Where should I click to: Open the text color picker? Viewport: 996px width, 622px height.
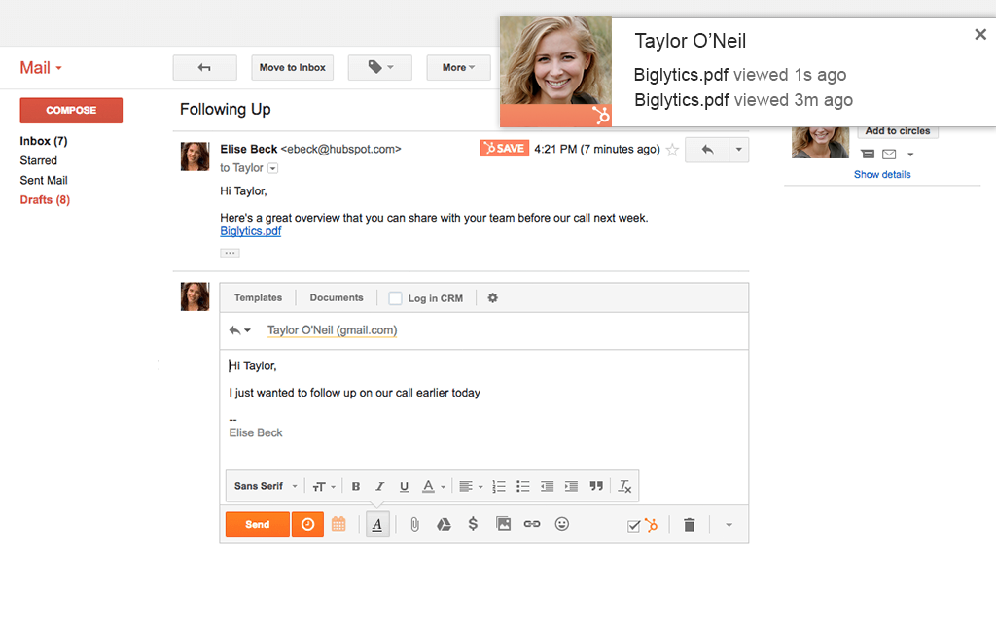(434, 486)
